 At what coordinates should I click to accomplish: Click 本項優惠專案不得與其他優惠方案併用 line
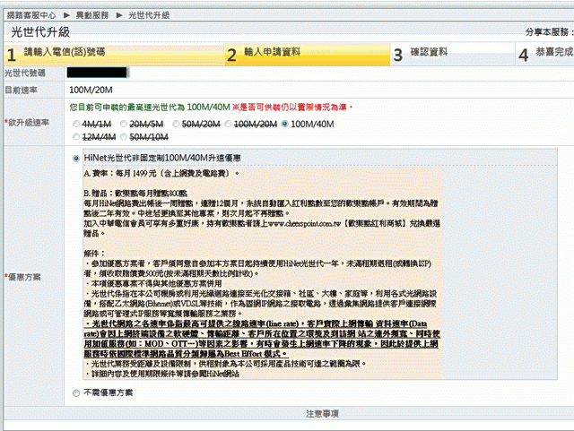[153, 283]
